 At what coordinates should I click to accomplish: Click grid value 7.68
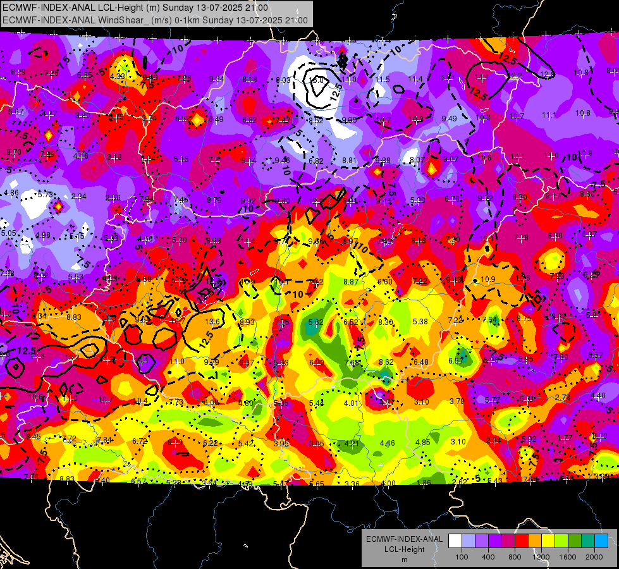click(x=352, y=362)
